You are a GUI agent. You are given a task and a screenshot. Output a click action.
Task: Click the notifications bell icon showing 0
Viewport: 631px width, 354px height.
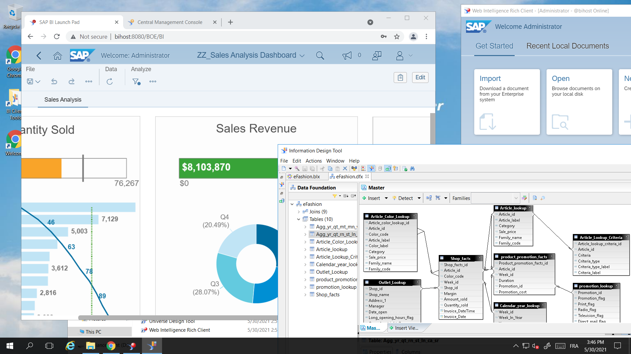[347, 55]
